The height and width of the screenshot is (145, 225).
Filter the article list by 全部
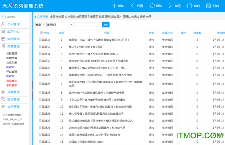click(53, 16)
